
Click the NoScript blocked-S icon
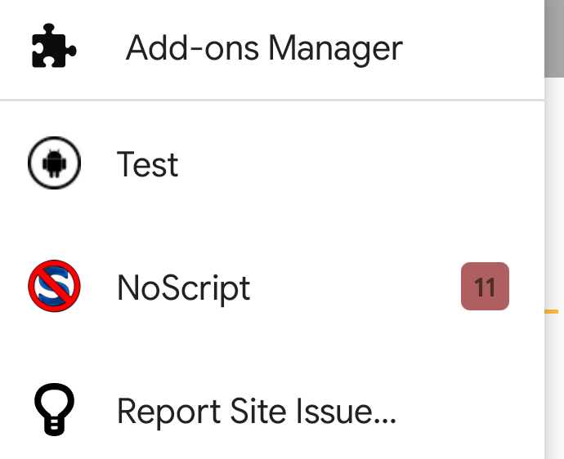[x=54, y=286]
